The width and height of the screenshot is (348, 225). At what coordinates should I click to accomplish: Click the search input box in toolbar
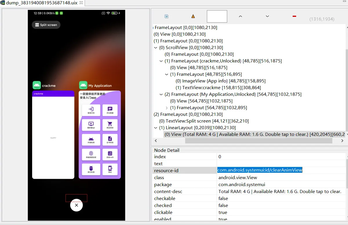click(x=217, y=17)
